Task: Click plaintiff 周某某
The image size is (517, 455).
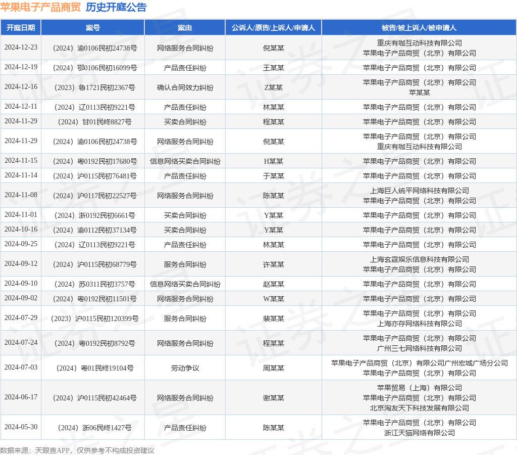Action: pos(273,368)
